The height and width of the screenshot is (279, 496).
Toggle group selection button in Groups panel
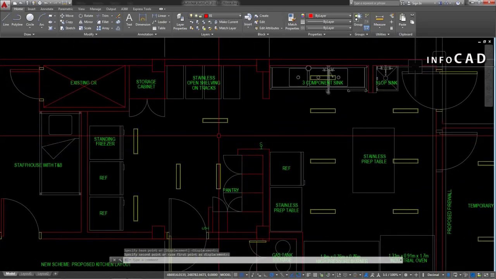pyautogui.click(x=367, y=28)
